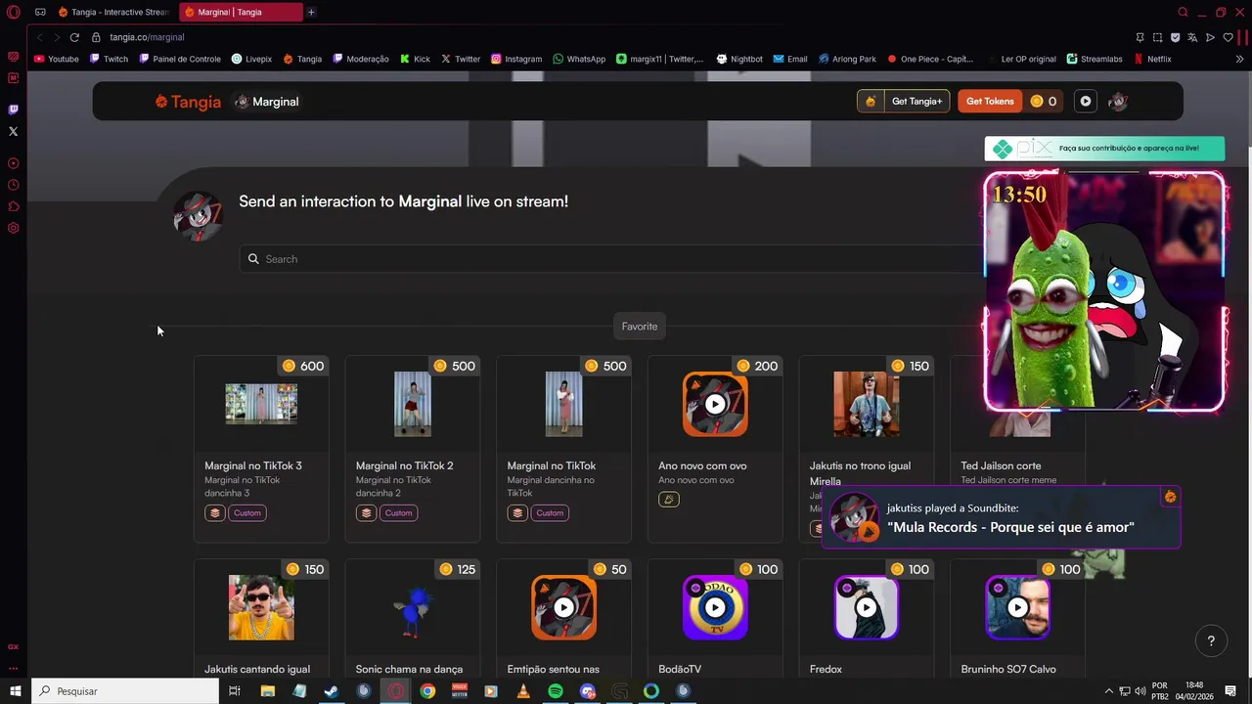The image size is (1252, 704).
Task: Open the Jakutis no trono igual Mirella thumbnail
Action: pyautogui.click(x=867, y=404)
